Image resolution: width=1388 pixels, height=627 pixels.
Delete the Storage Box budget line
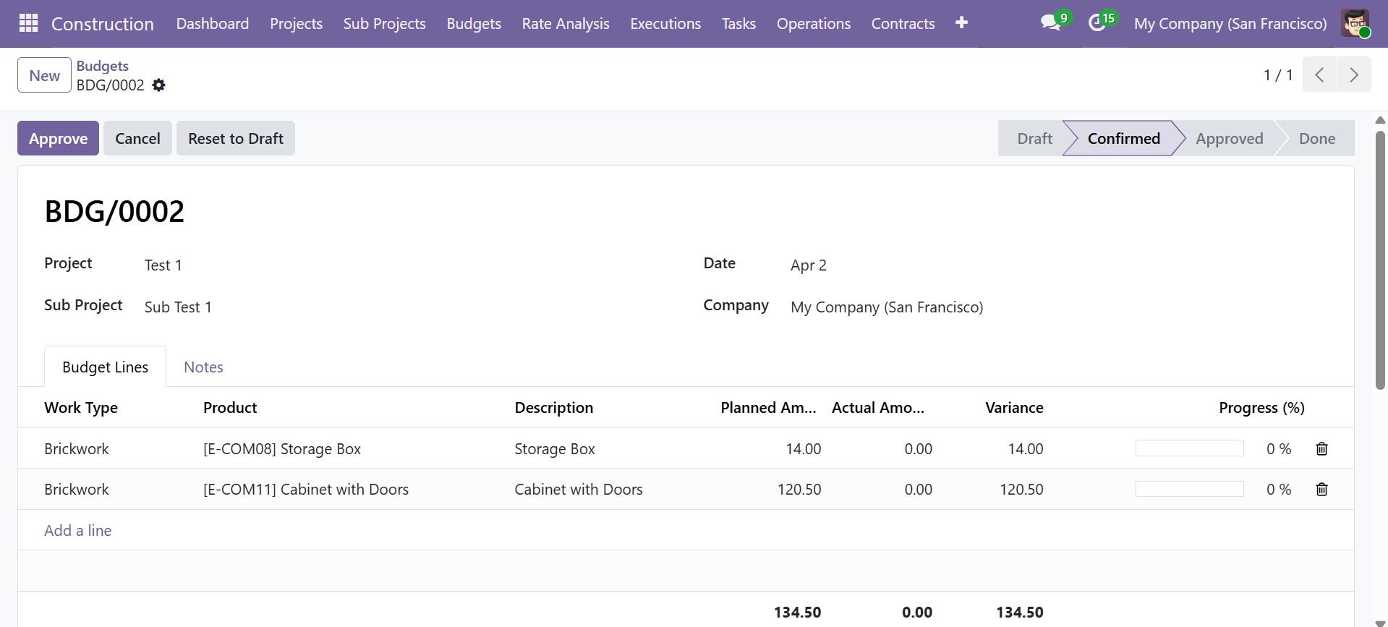tap(1321, 449)
